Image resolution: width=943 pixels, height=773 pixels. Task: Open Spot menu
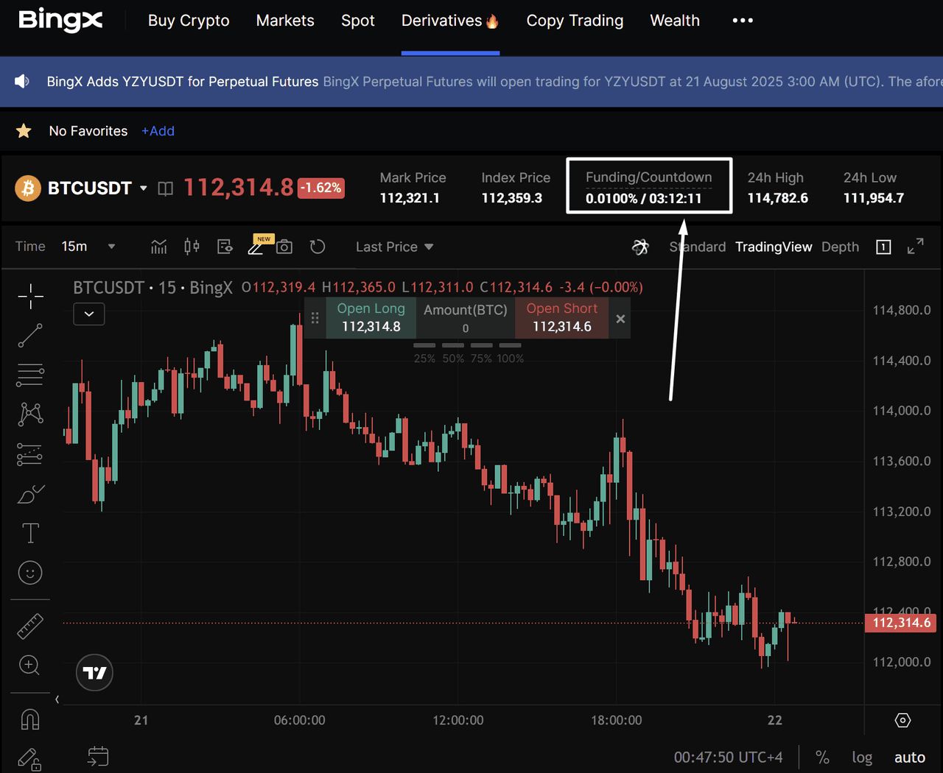tap(358, 21)
